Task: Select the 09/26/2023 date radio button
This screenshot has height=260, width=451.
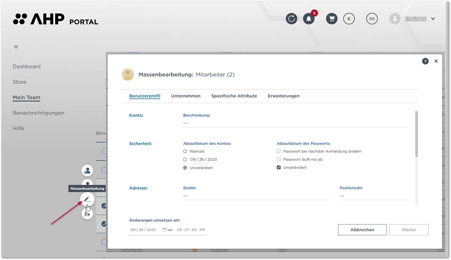Action: (185, 160)
